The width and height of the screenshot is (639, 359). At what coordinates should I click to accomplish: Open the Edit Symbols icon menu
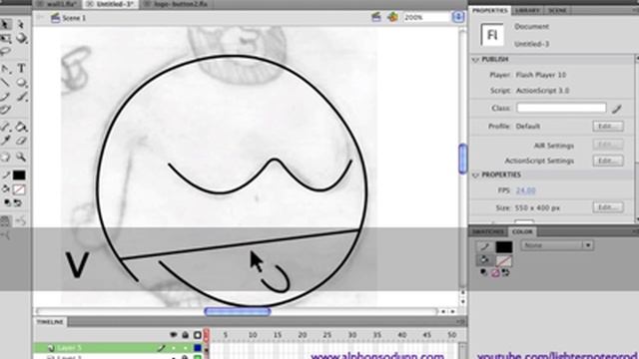pos(392,17)
